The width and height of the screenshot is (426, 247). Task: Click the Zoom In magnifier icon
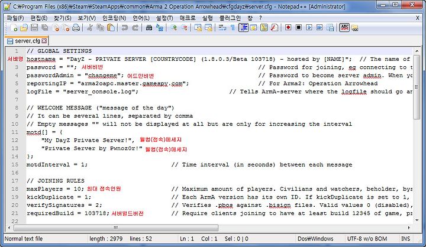[x=173, y=28]
